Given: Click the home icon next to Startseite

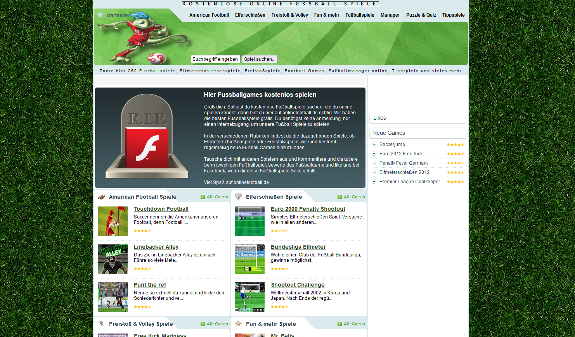Looking at the screenshot, I should tap(100, 15).
